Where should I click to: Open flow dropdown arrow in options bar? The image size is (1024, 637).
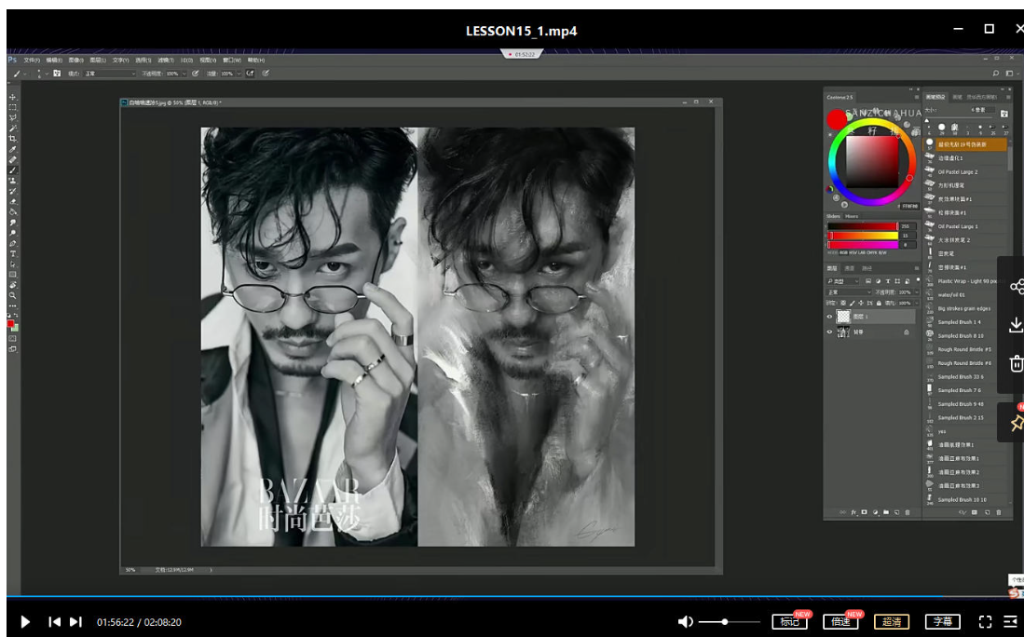coord(239,74)
